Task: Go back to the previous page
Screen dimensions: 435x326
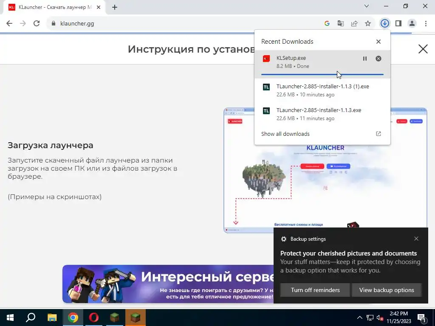Action: [x=9, y=24]
